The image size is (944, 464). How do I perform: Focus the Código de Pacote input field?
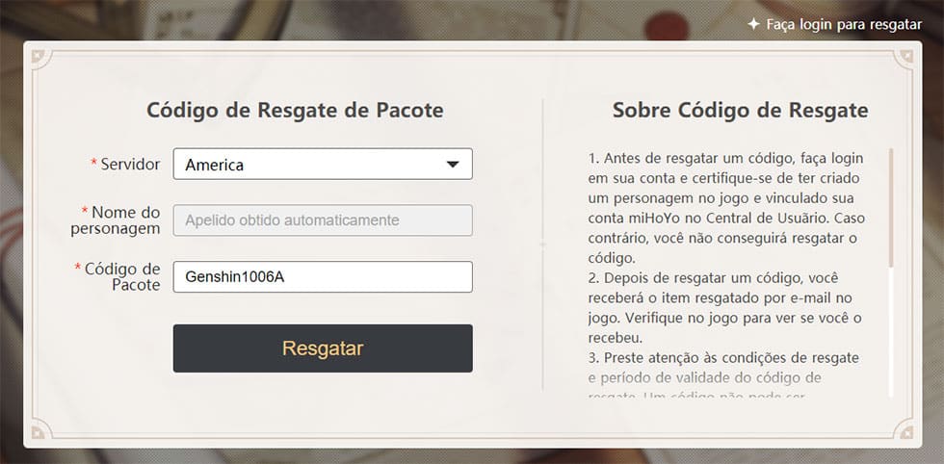[323, 277]
